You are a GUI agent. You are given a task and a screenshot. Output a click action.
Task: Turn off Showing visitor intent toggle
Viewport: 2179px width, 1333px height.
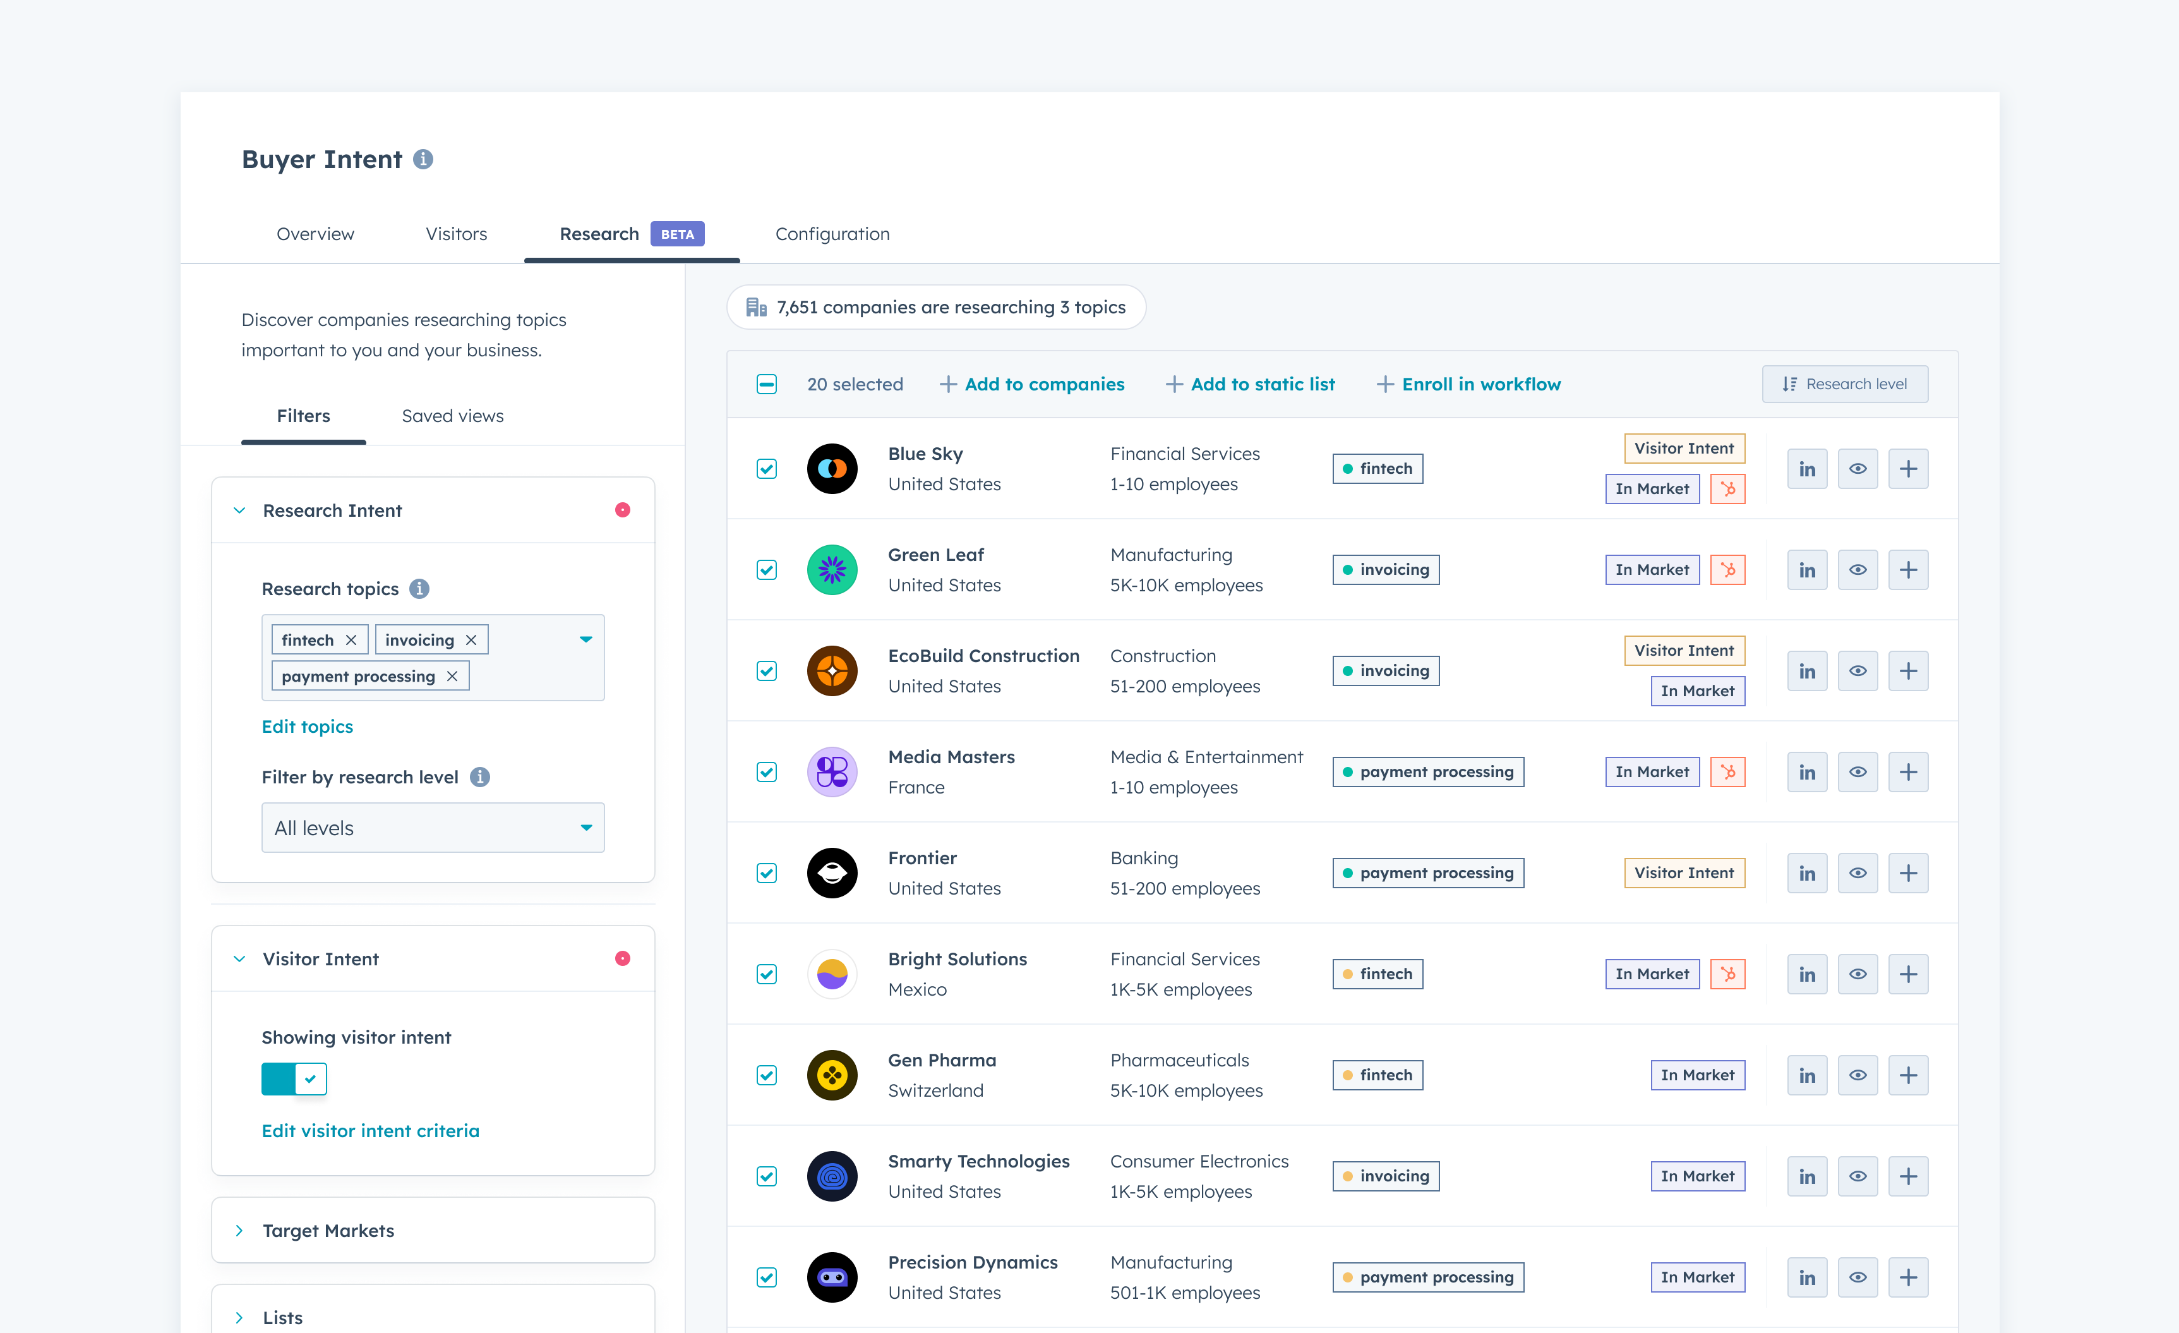pyautogui.click(x=294, y=1079)
